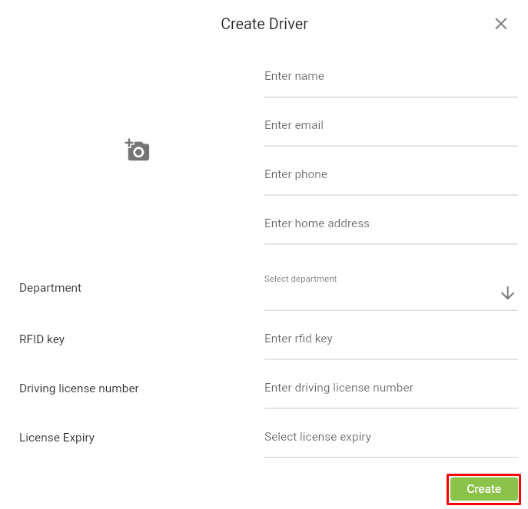528x509 pixels.
Task: Open the empty department selection field
Action: click(377, 296)
